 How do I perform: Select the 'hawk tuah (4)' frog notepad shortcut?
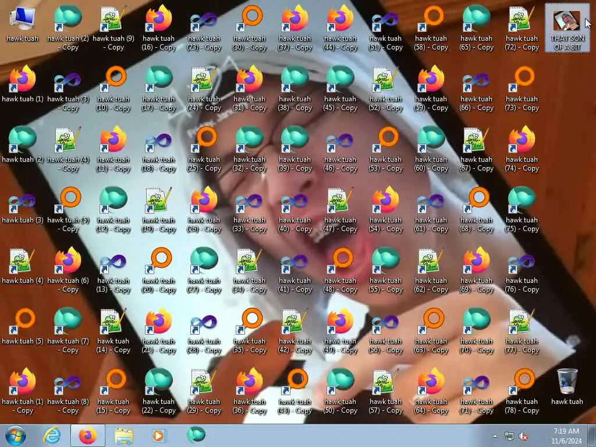23,266
